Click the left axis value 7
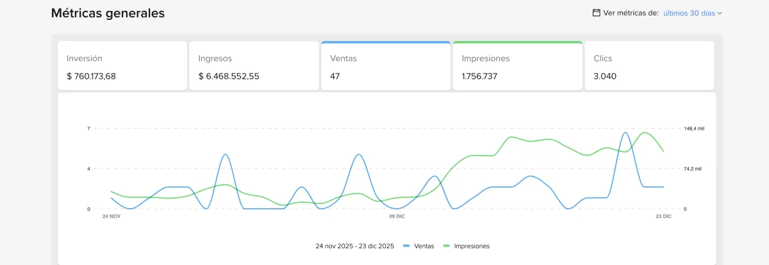This screenshot has height=265, width=769. click(88, 129)
